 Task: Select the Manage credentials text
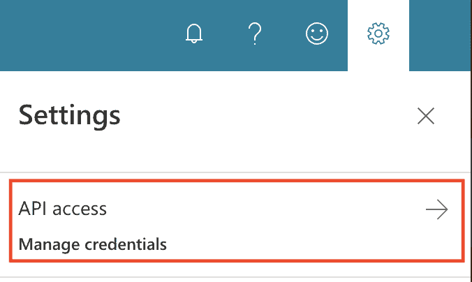tap(93, 244)
